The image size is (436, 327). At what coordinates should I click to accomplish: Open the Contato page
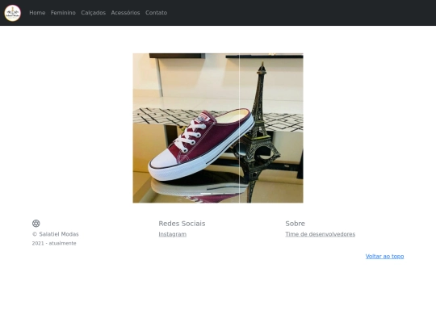click(x=157, y=13)
